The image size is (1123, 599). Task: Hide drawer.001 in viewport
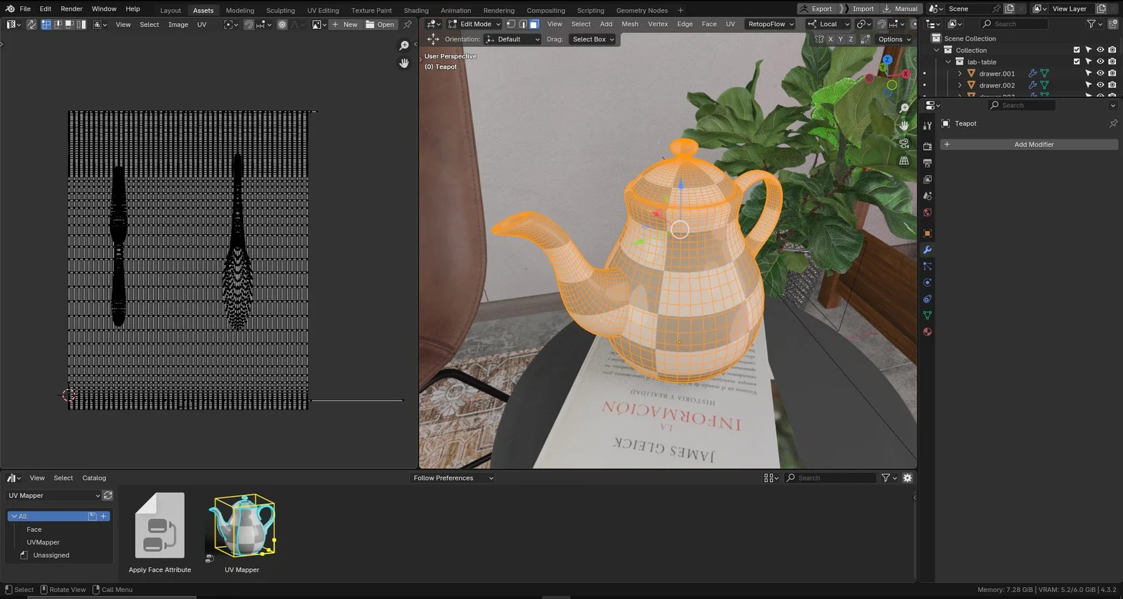point(1101,73)
